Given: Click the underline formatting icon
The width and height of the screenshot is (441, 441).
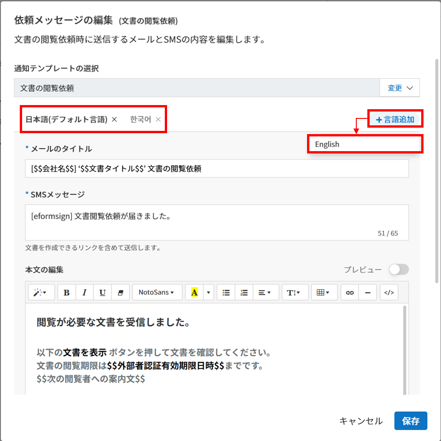Looking at the screenshot, I should click(x=102, y=293).
